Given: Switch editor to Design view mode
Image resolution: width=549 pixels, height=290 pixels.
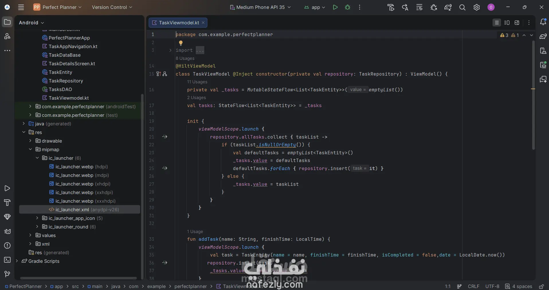Looking at the screenshot, I should point(517,23).
